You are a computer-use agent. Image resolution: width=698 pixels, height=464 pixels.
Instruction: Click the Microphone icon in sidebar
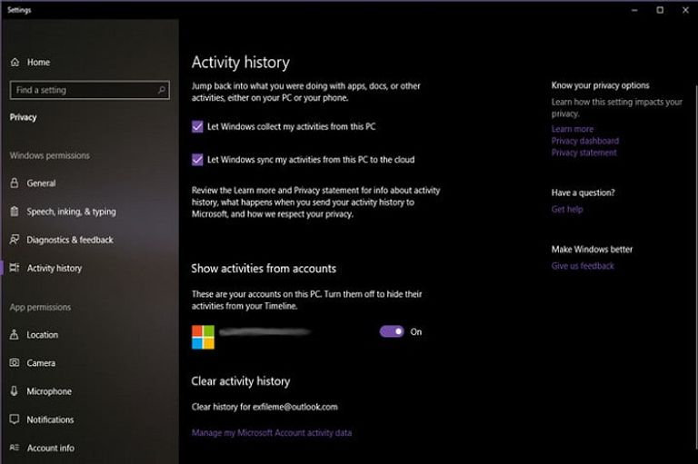click(15, 391)
